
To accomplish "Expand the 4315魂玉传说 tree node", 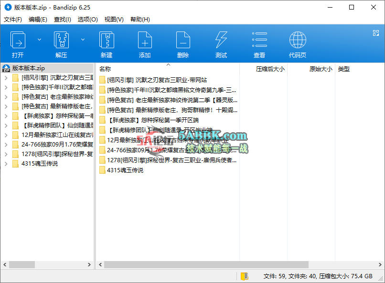I will pyautogui.click(x=6, y=164).
